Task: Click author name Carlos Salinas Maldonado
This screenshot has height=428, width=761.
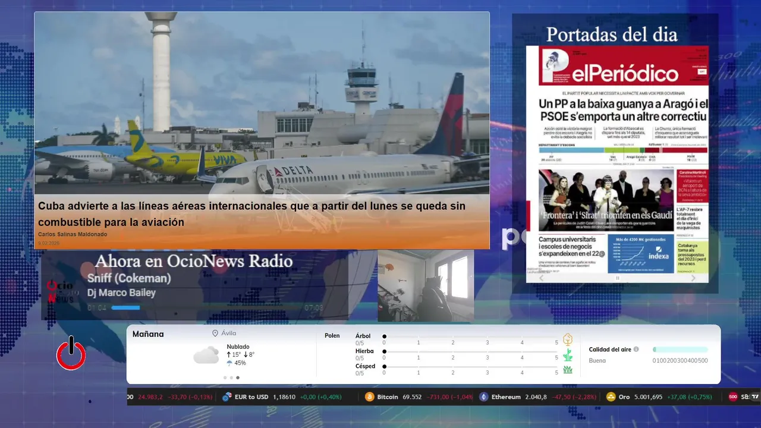Action: click(x=73, y=234)
